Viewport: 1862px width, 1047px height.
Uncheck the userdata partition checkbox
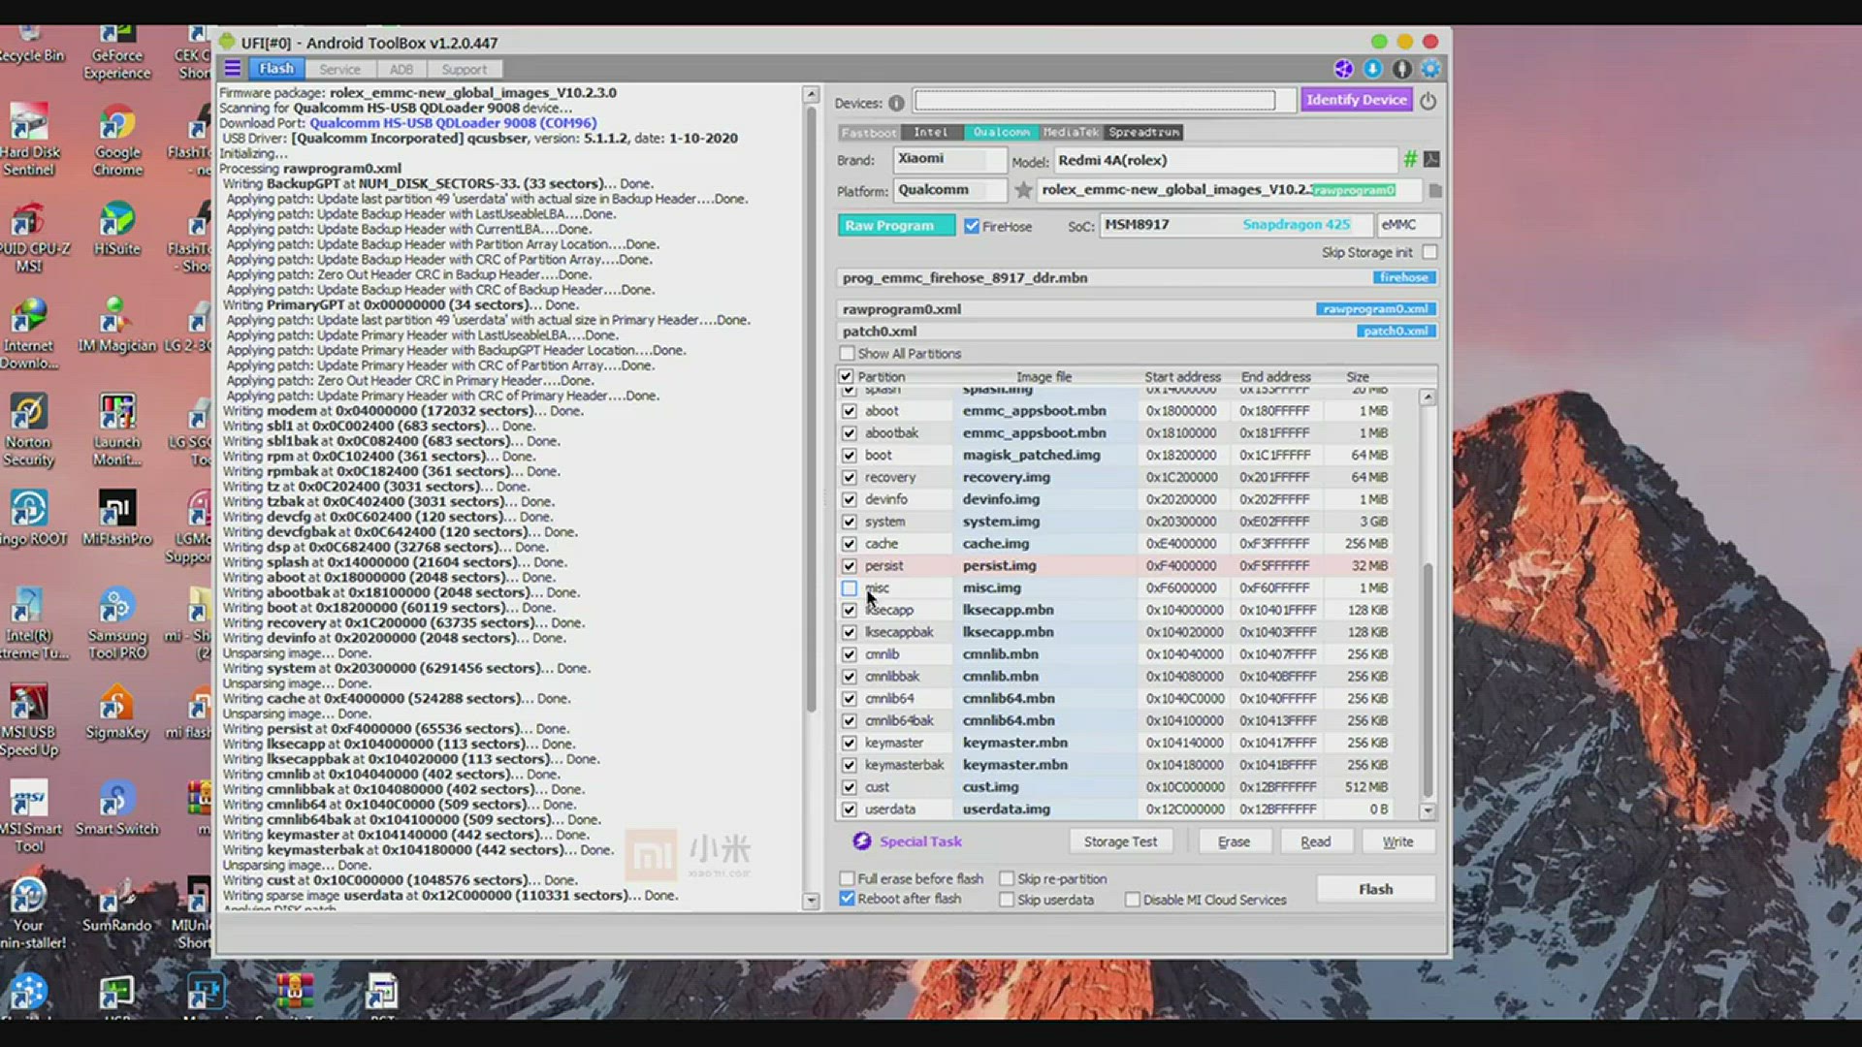(850, 809)
